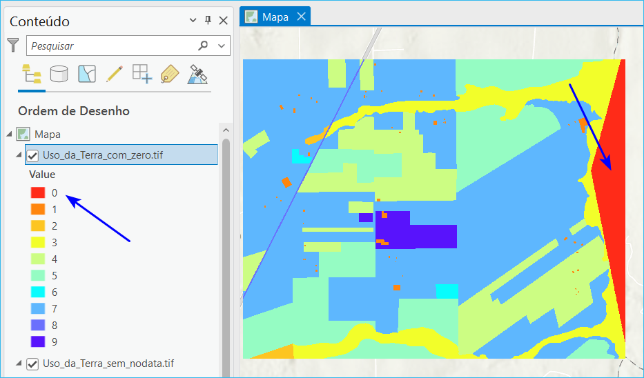Open search options dropdown arrow
Image resolution: width=644 pixels, height=378 pixels.
point(222,46)
